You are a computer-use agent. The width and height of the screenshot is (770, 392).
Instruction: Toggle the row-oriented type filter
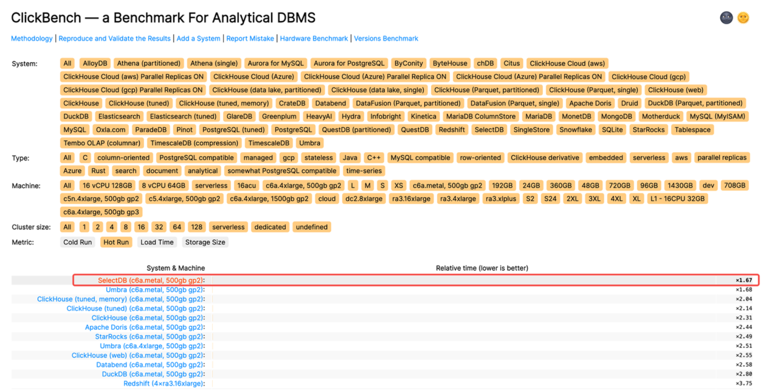(480, 158)
